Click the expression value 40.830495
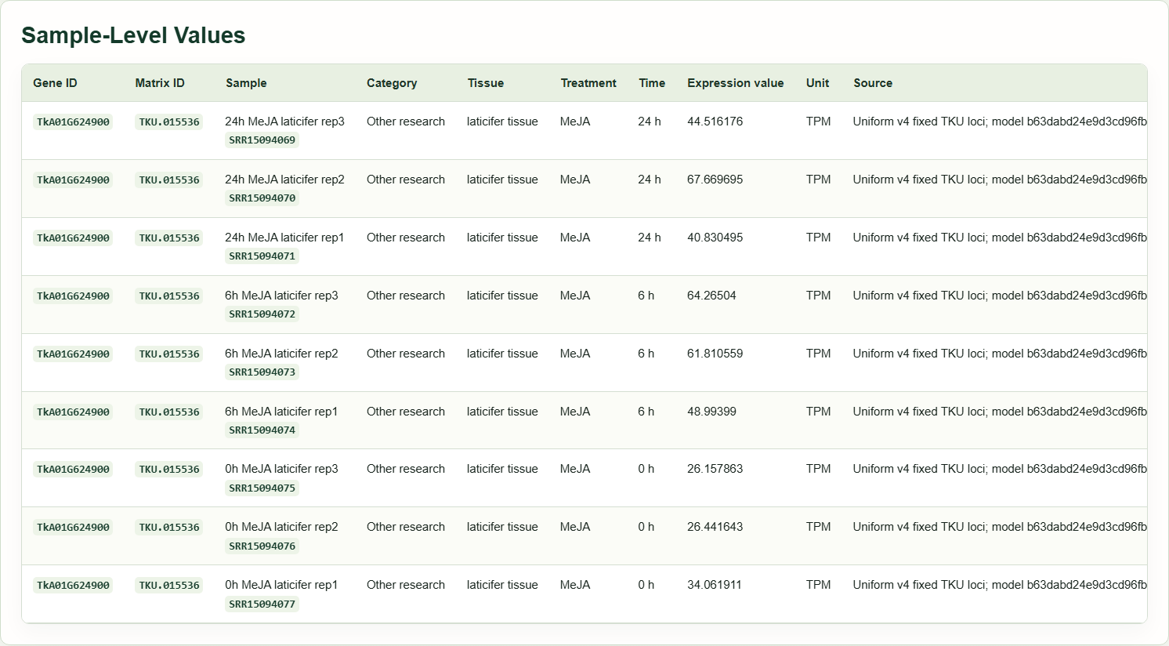Viewport: 1169px width, 646px height. click(x=715, y=238)
